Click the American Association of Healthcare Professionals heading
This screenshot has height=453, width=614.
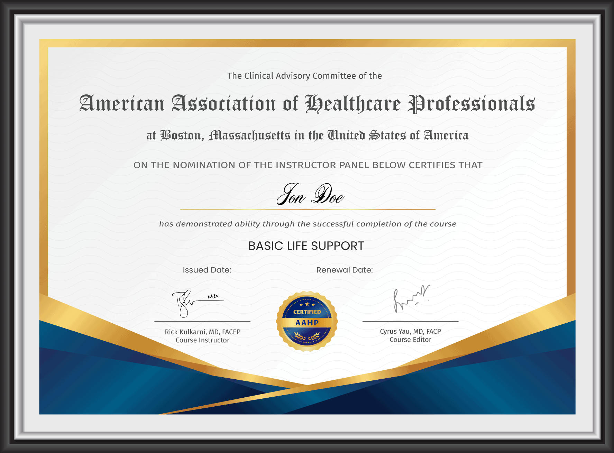[306, 104]
